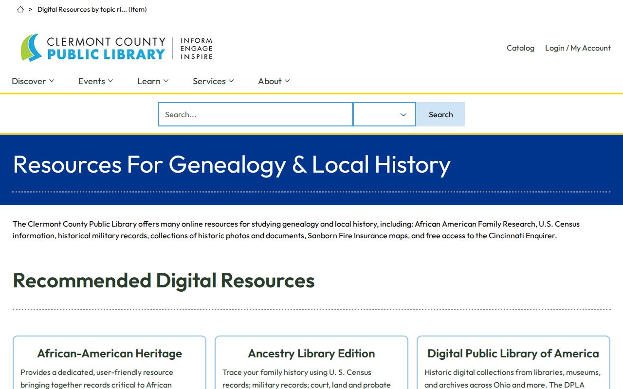Open the Clermont County Public Library logo
This screenshot has width=623, height=389.
click(x=117, y=48)
